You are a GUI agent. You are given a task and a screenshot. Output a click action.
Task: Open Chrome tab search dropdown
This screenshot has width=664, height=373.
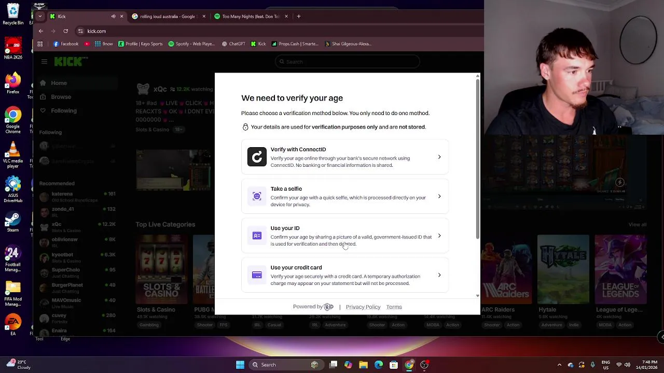click(x=40, y=16)
